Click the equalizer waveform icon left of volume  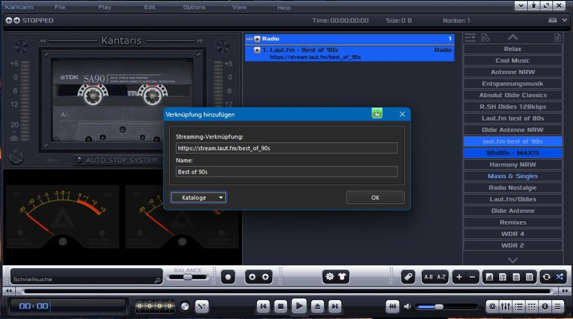pyautogui.click(x=392, y=306)
